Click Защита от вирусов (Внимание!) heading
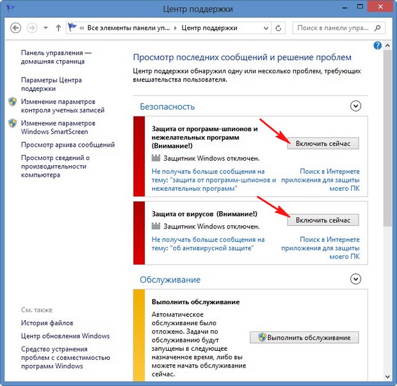 [x=204, y=214]
